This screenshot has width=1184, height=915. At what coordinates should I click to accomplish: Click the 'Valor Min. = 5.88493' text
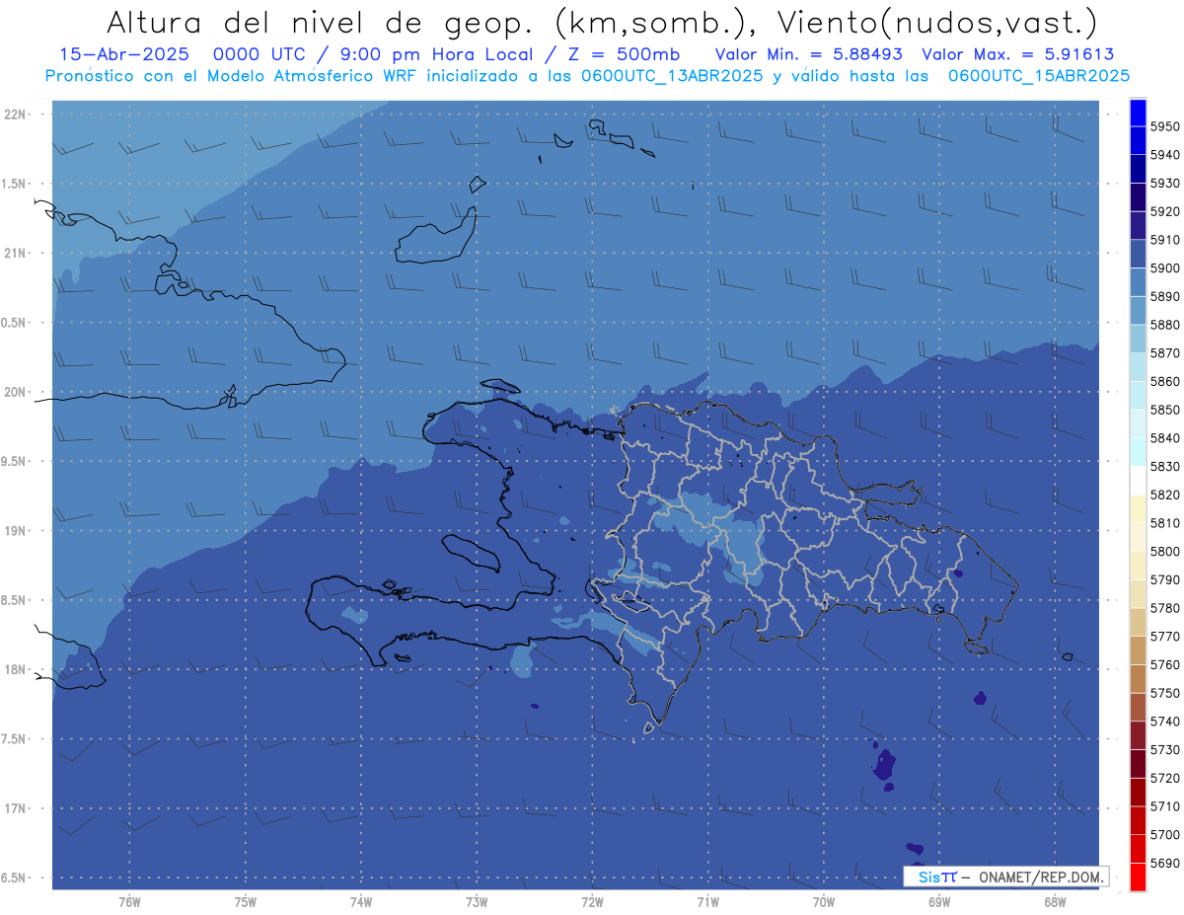[x=808, y=54]
